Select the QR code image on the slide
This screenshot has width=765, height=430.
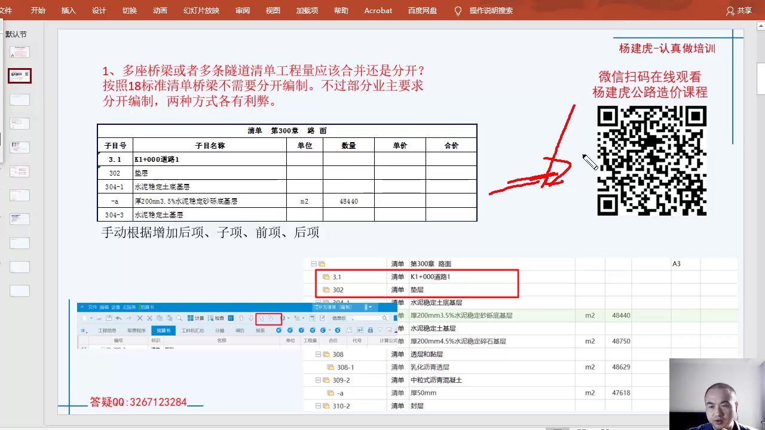click(x=652, y=161)
